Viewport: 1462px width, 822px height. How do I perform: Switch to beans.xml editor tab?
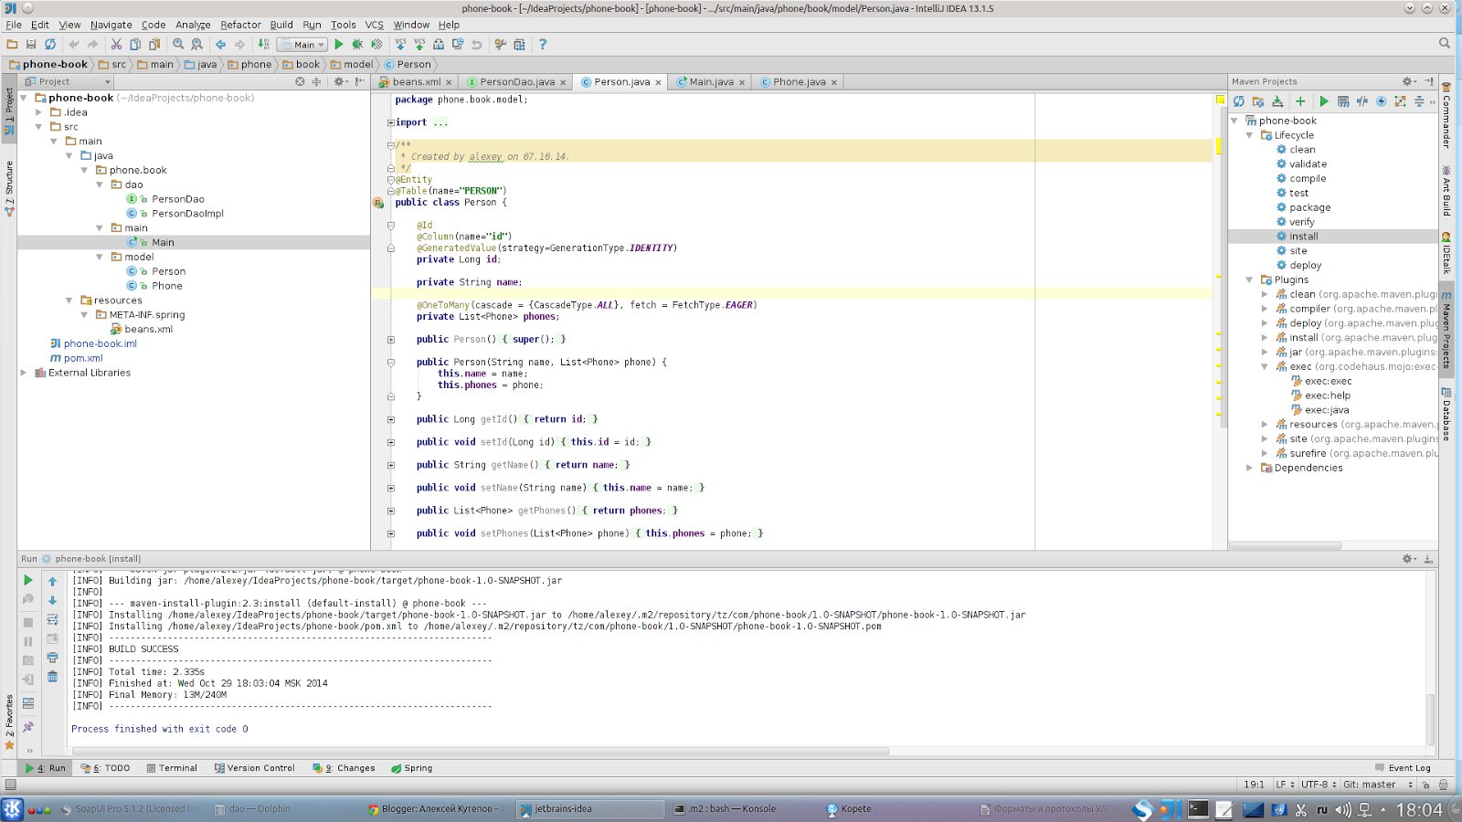point(416,81)
